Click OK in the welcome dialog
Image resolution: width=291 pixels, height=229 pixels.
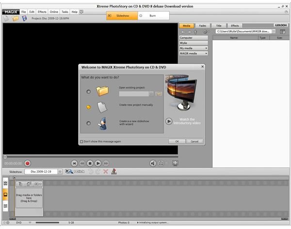[177, 141]
